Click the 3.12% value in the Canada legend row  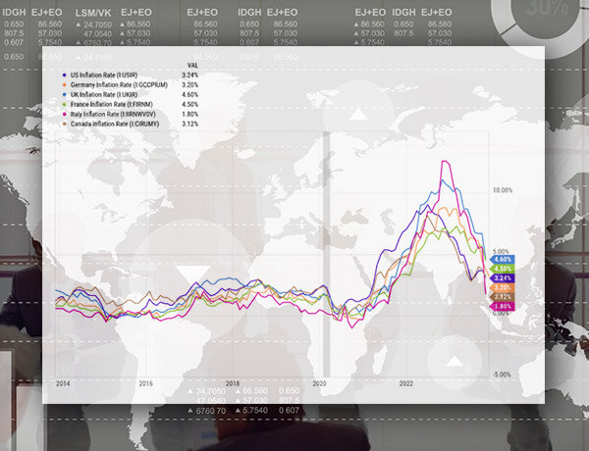click(190, 125)
